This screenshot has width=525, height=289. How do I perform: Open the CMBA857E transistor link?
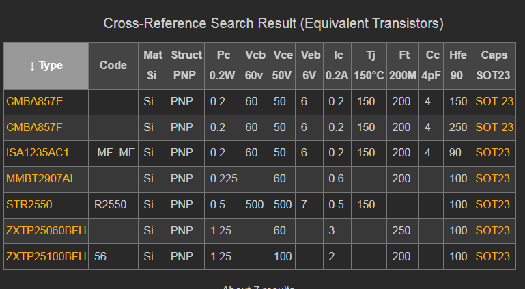point(34,101)
